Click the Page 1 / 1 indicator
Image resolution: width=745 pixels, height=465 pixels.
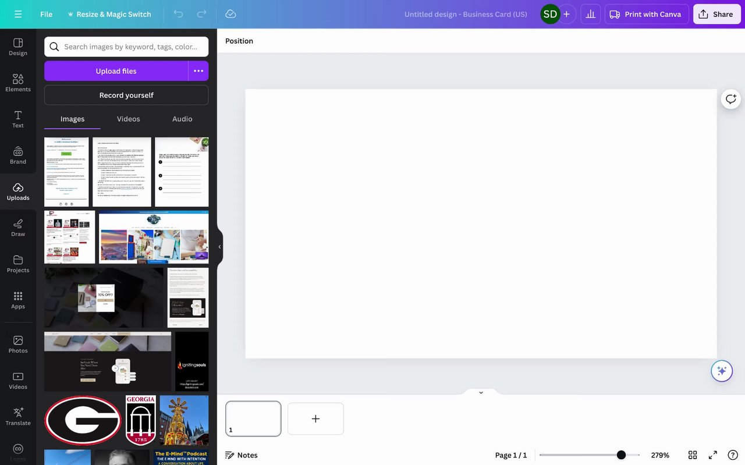click(x=511, y=455)
